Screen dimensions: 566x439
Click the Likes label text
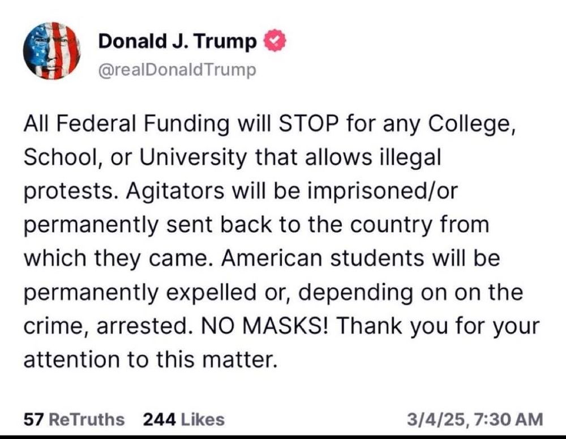[x=203, y=420]
